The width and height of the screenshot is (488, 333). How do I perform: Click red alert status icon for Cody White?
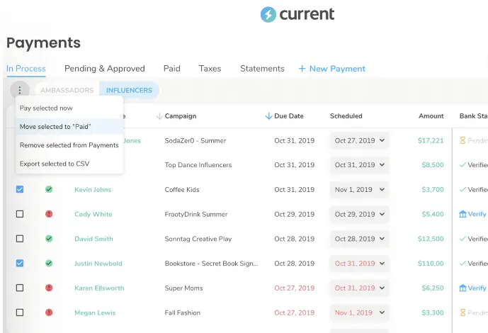[49, 214]
